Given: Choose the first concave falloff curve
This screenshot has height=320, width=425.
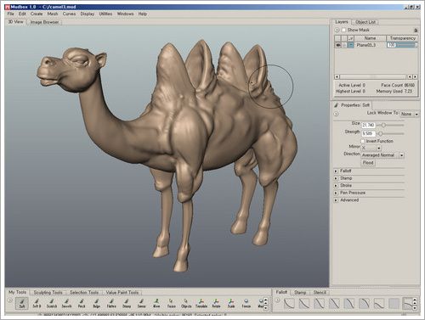Looking at the screenshot, I should coord(289,303).
